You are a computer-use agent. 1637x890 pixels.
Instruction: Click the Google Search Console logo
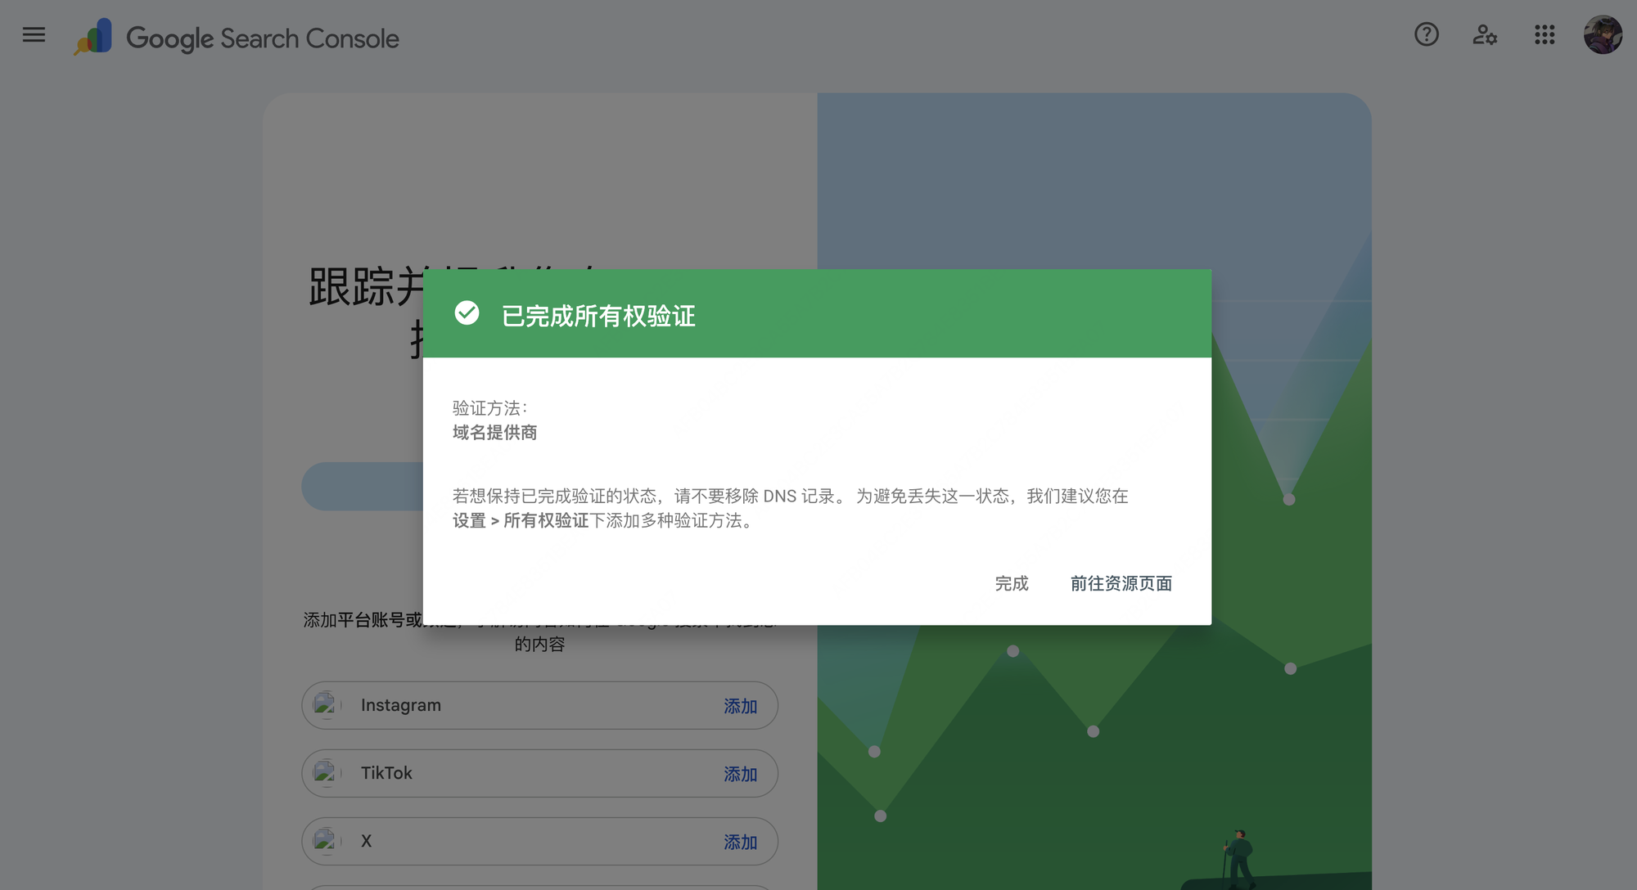point(93,37)
